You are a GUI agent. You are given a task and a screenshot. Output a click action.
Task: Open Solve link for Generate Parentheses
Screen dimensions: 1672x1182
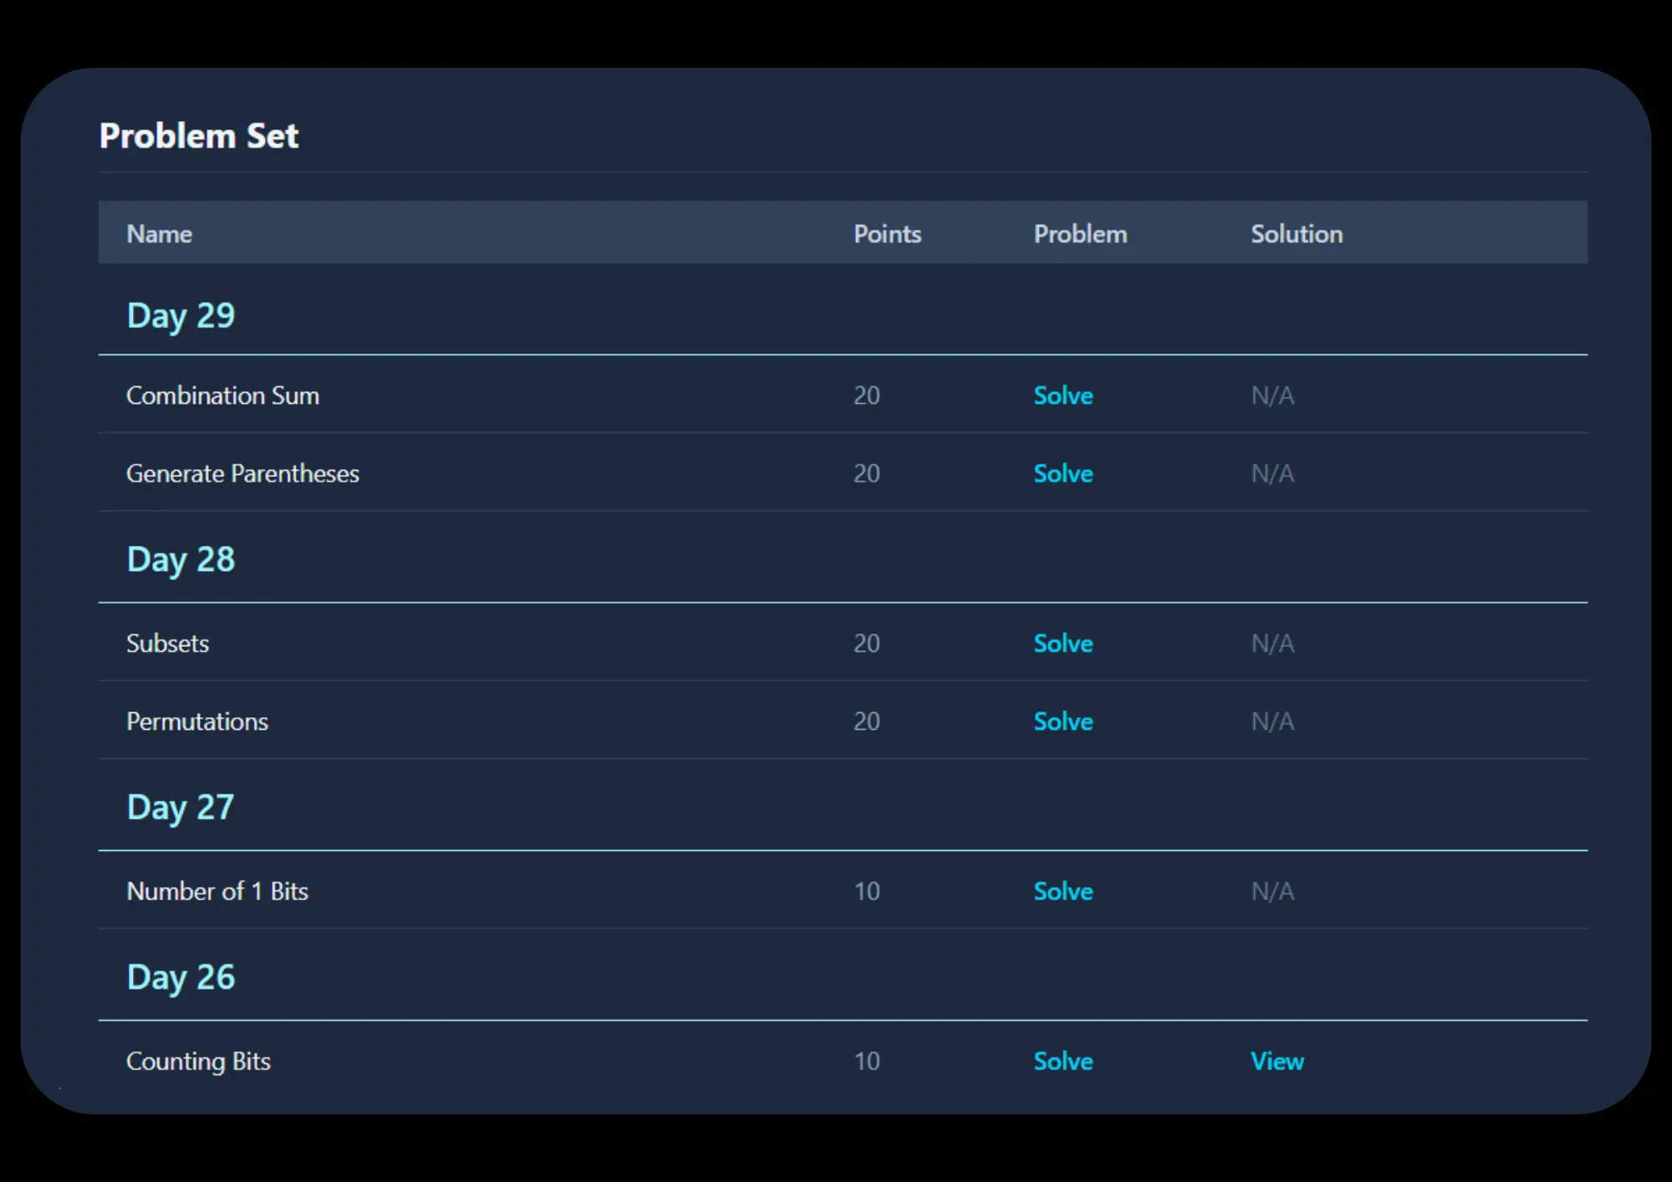(x=1063, y=473)
